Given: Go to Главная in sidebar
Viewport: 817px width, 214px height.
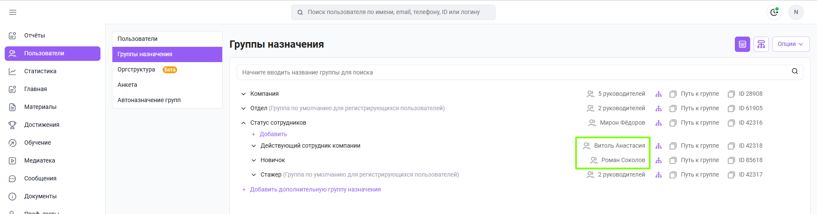Looking at the screenshot, I should pyautogui.click(x=52, y=89).
